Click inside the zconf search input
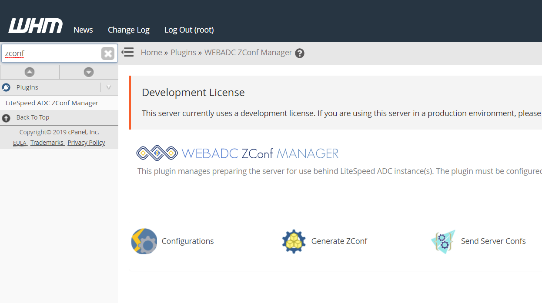542x303 pixels. (52, 53)
